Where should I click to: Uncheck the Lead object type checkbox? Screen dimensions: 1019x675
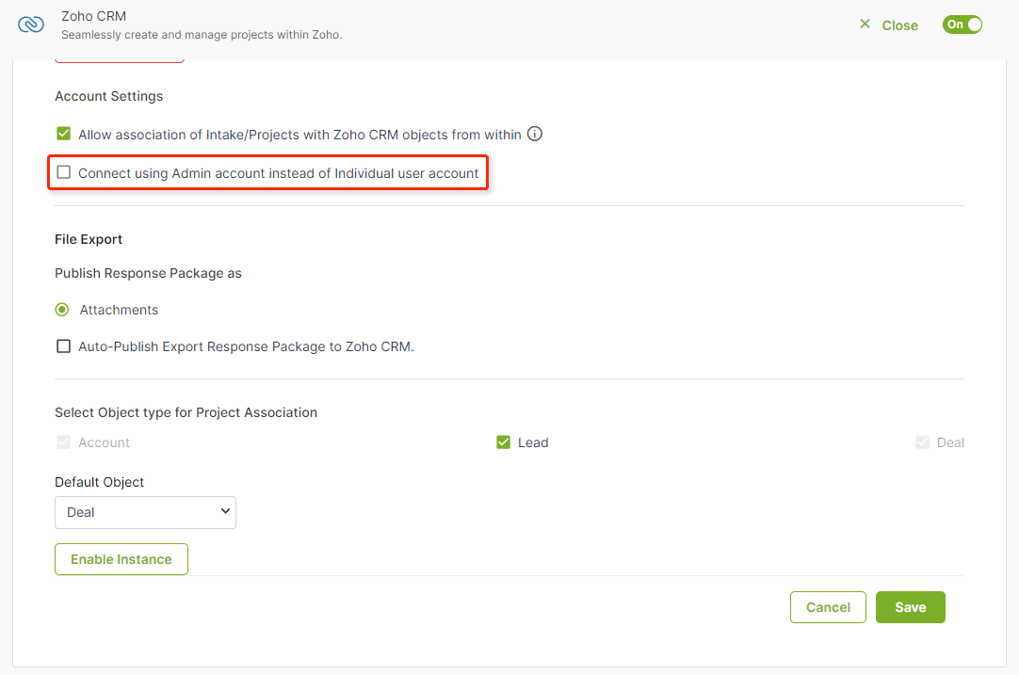click(503, 442)
